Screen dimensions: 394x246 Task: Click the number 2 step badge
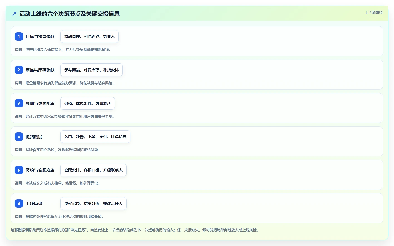19,70
